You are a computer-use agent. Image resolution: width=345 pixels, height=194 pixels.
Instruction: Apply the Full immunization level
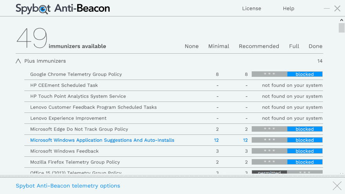[x=294, y=46]
